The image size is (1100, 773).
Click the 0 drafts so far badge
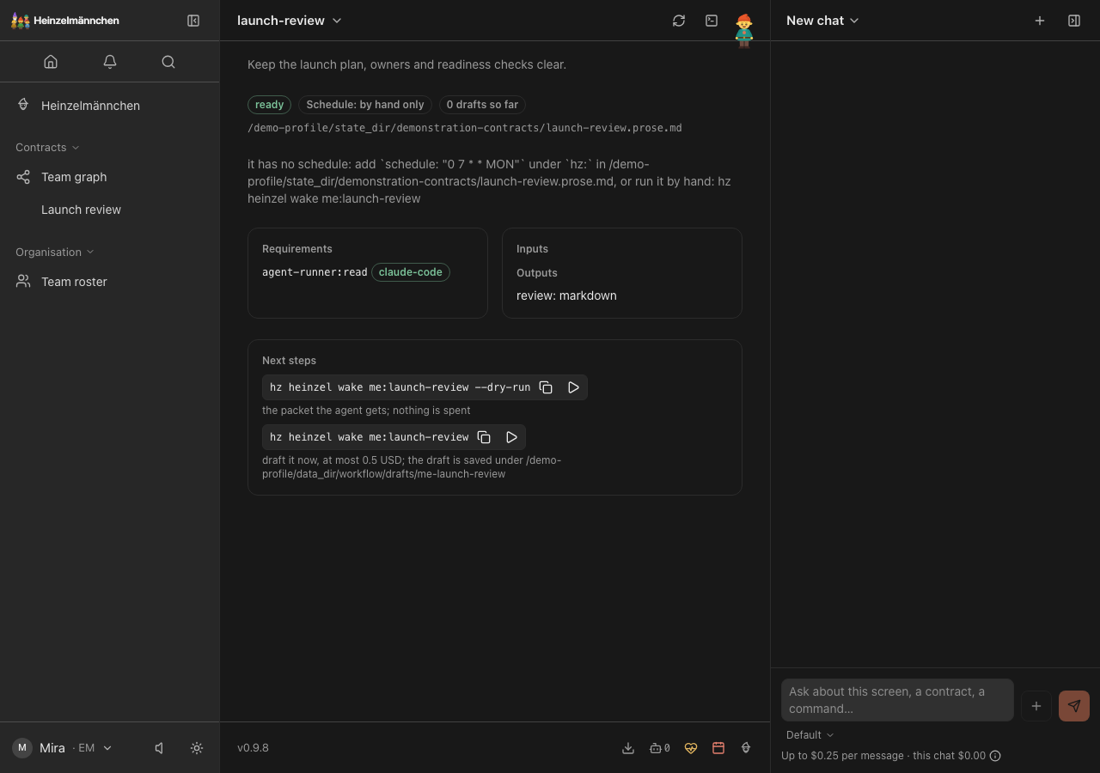point(482,105)
